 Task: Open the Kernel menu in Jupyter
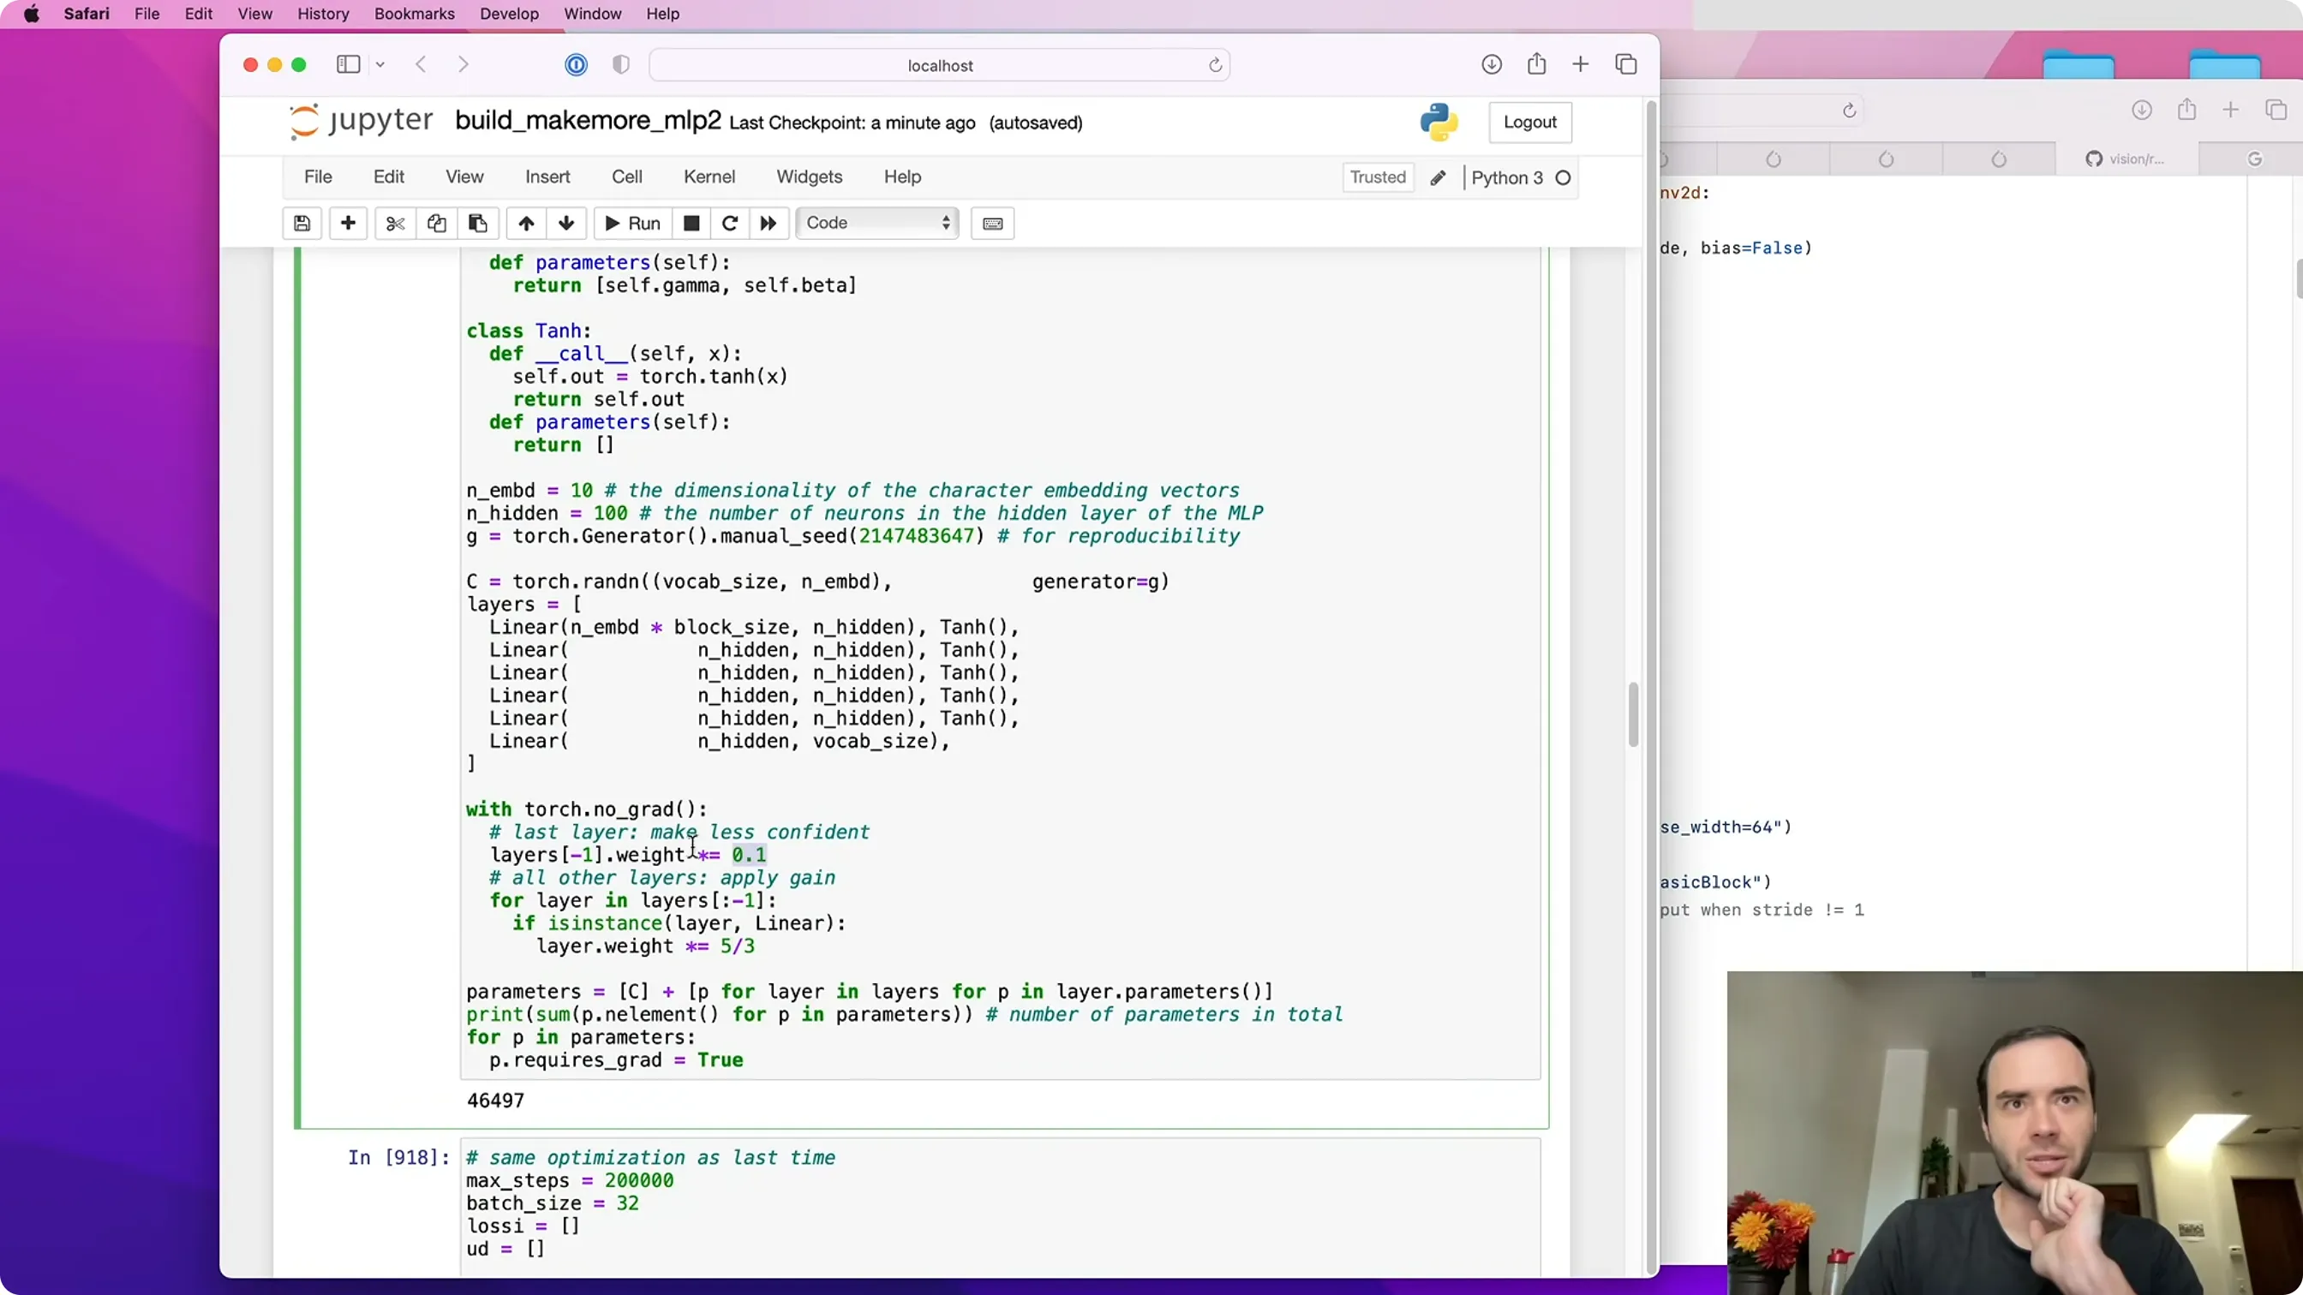pyautogui.click(x=709, y=177)
